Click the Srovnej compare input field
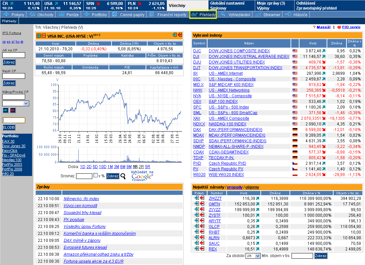This screenshot has height=265, width=365. (84, 176)
